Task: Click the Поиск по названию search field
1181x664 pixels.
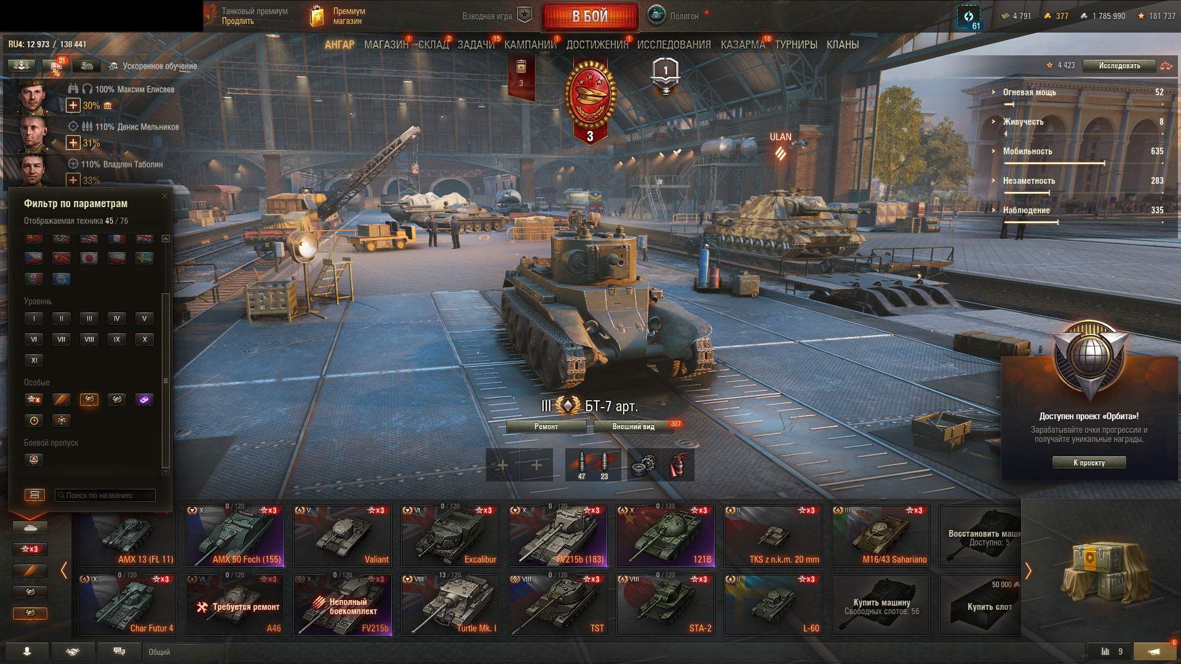Action: click(x=105, y=495)
